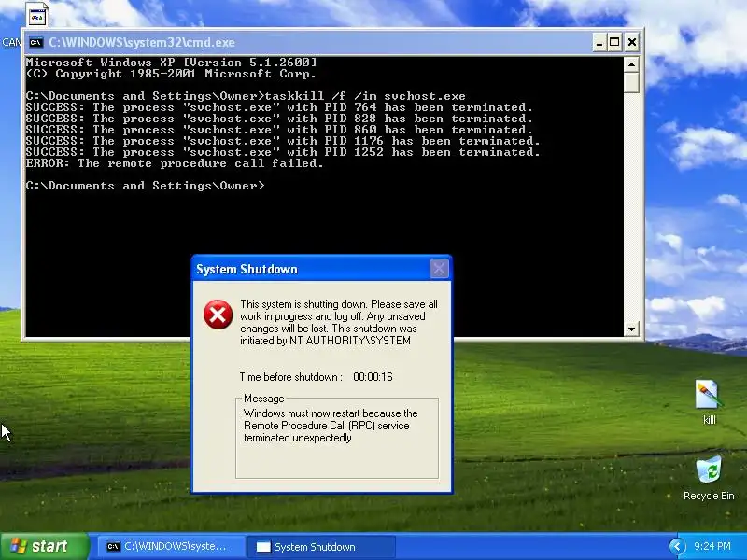Click the countdown value 00:00:16
The height and width of the screenshot is (560, 747).
373,377
